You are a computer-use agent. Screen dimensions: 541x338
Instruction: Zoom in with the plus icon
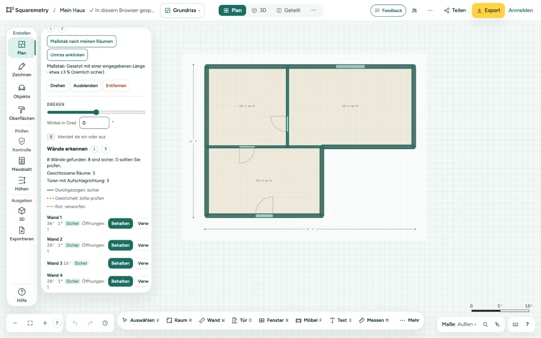(x=45, y=323)
